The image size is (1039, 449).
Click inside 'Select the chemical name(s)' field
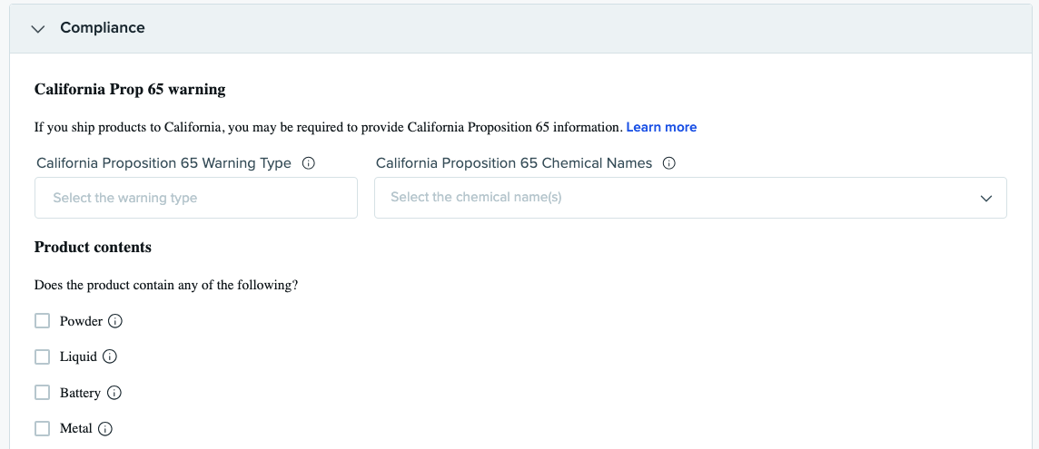[672, 198]
